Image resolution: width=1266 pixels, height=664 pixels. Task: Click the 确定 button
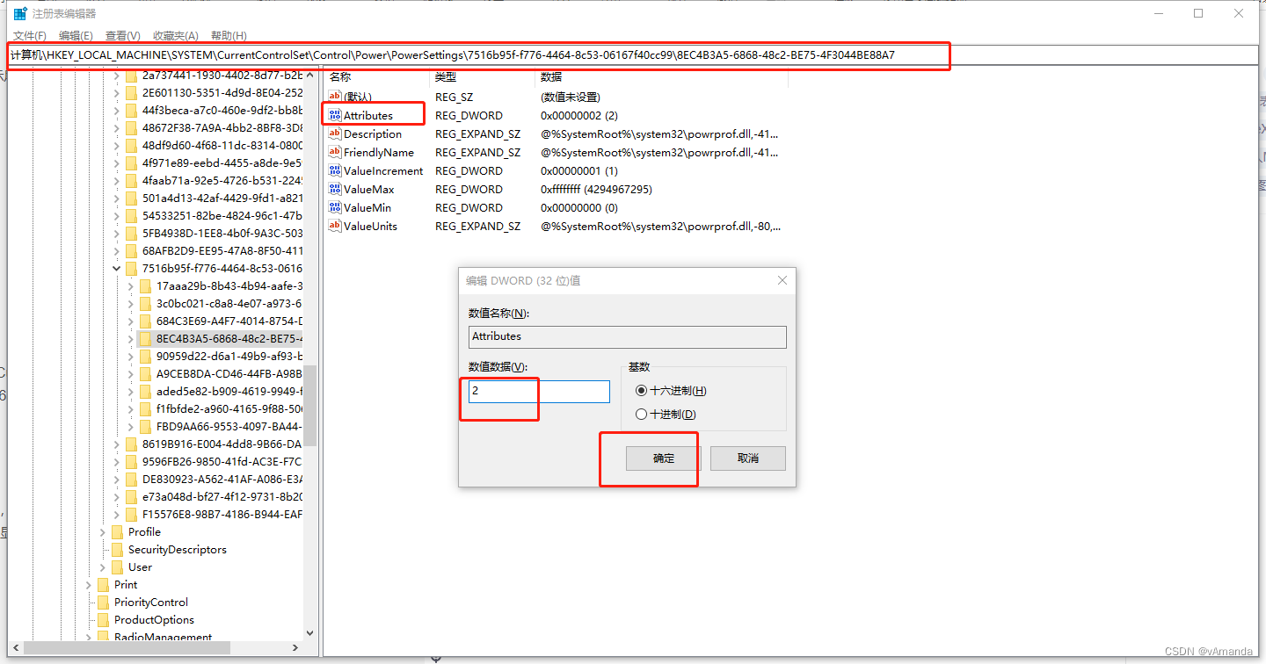coord(664,458)
